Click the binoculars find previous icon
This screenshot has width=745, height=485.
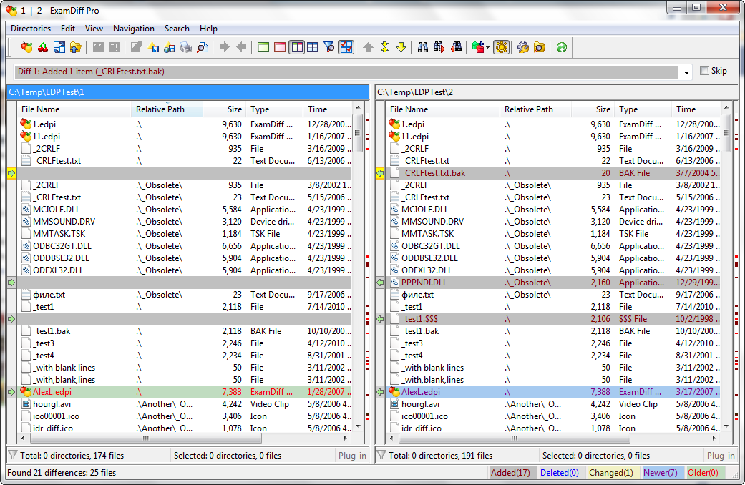(x=456, y=47)
